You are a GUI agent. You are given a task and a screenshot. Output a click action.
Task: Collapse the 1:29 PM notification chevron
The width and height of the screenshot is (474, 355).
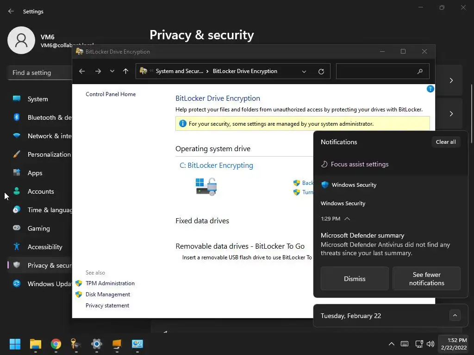click(347, 219)
